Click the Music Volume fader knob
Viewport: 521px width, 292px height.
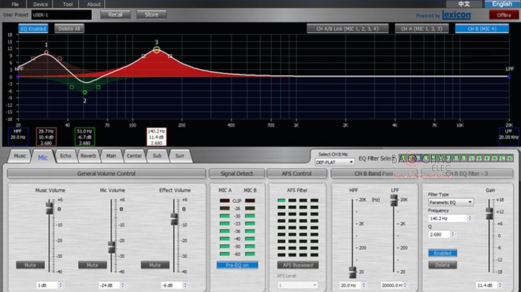[x=49, y=208]
